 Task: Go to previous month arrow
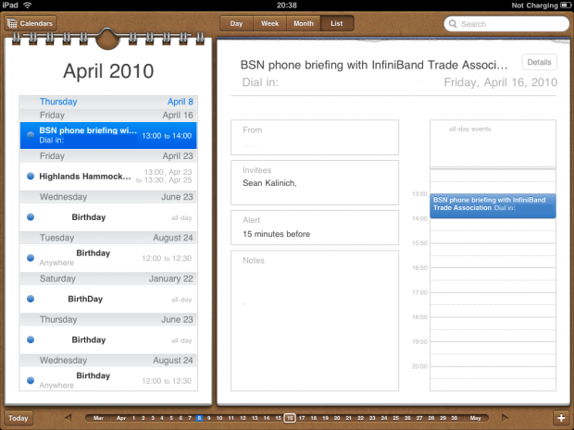(x=69, y=418)
